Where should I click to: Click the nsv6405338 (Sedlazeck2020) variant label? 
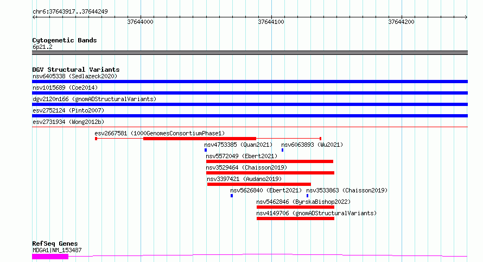tap(75, 76)
